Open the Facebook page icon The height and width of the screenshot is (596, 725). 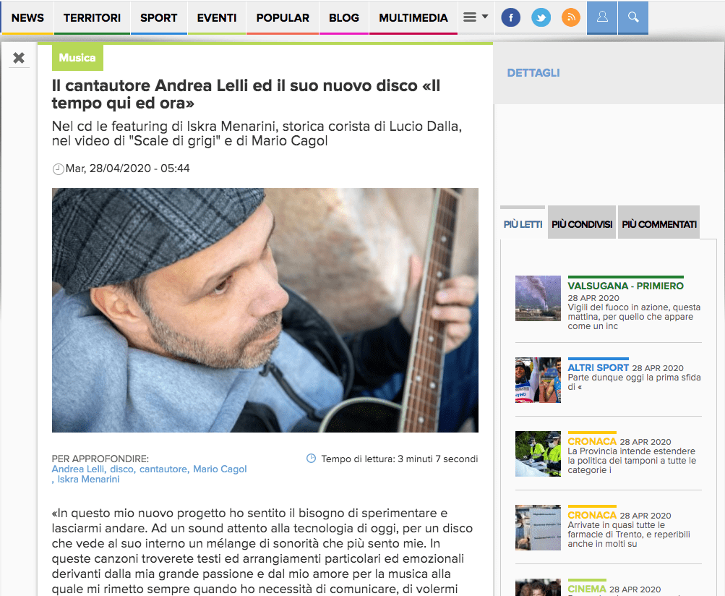tap(510, 18)
